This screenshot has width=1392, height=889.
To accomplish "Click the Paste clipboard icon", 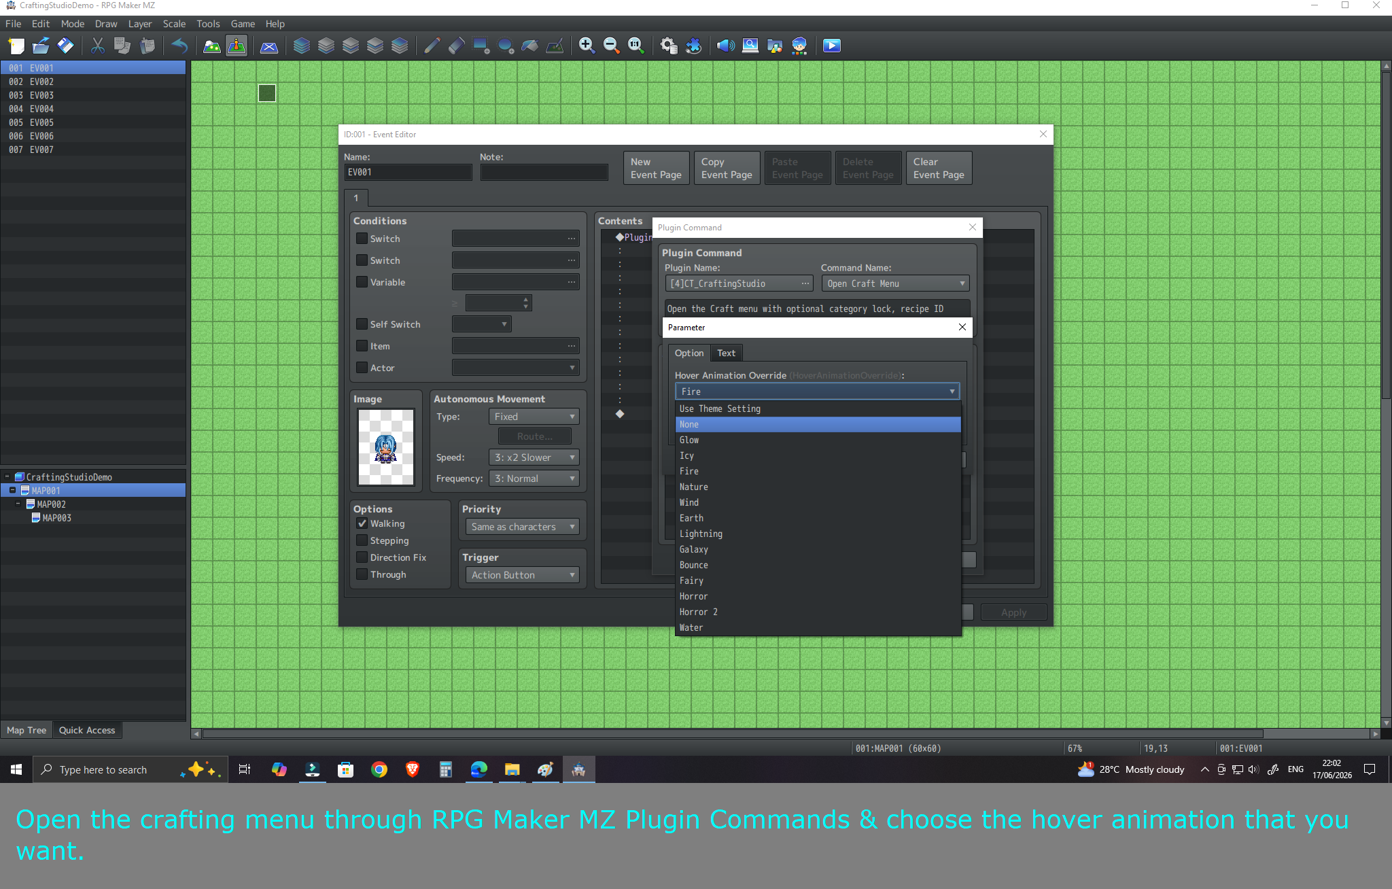I will click(147, 46).
